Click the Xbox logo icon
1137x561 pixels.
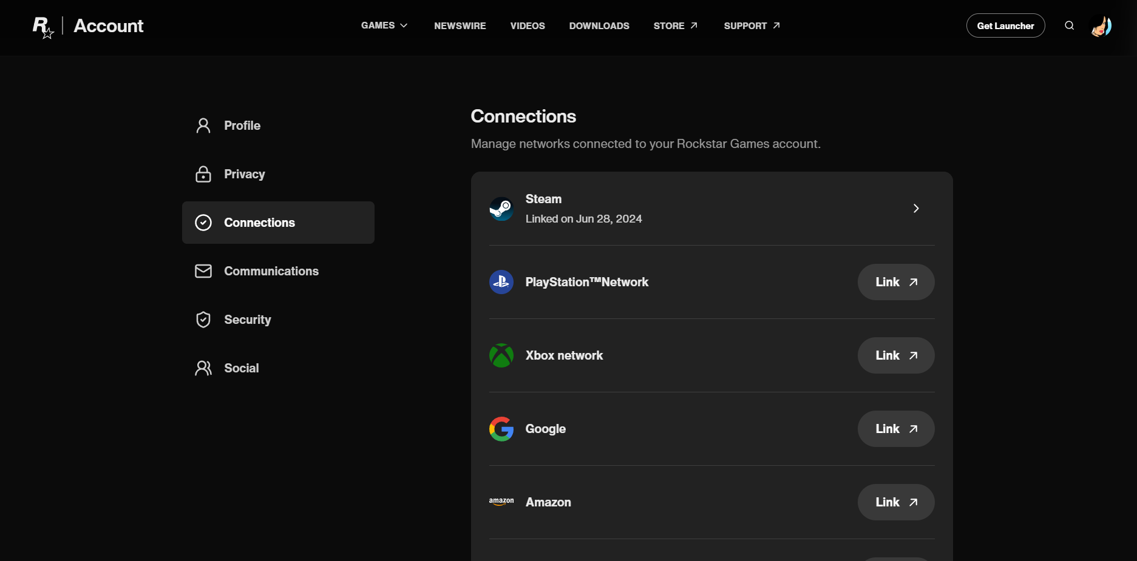click(501, 355)
